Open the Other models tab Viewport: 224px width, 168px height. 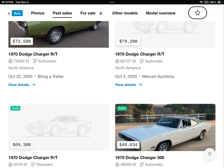click(x=125, y=13)
